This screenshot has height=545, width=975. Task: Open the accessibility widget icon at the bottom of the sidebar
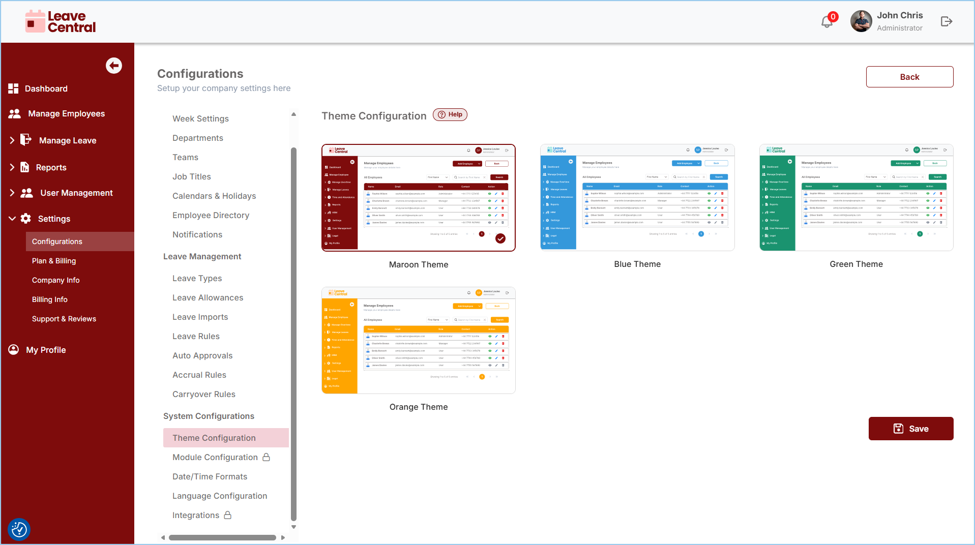point(19,529)
